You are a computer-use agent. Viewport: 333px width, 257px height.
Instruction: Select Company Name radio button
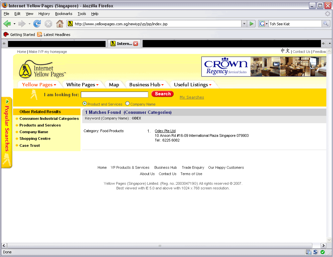click(x=128, y=104)
